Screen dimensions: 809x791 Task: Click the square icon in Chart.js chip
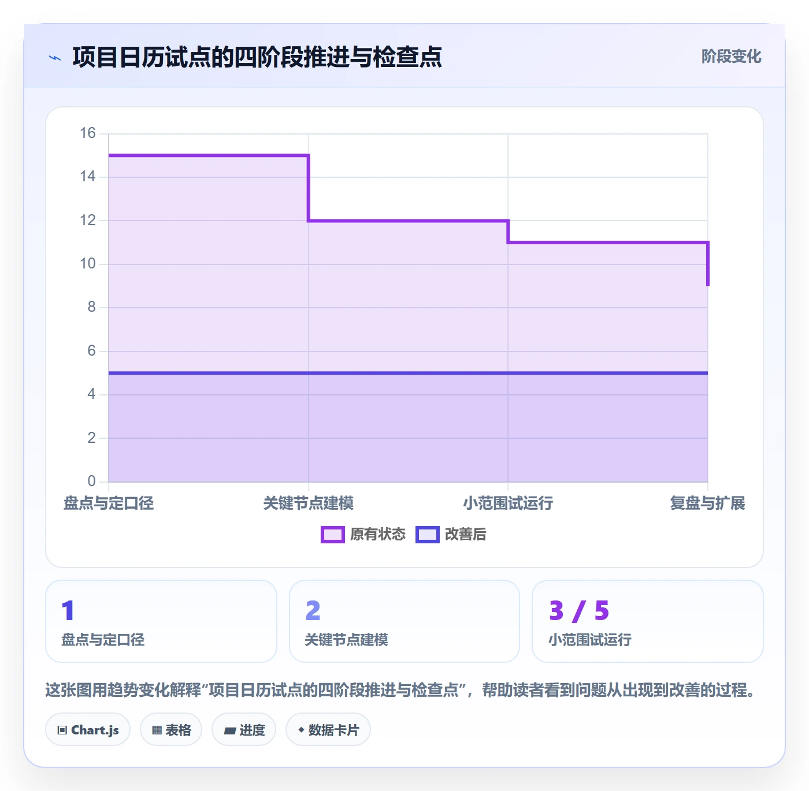click(x=62, y=730)
